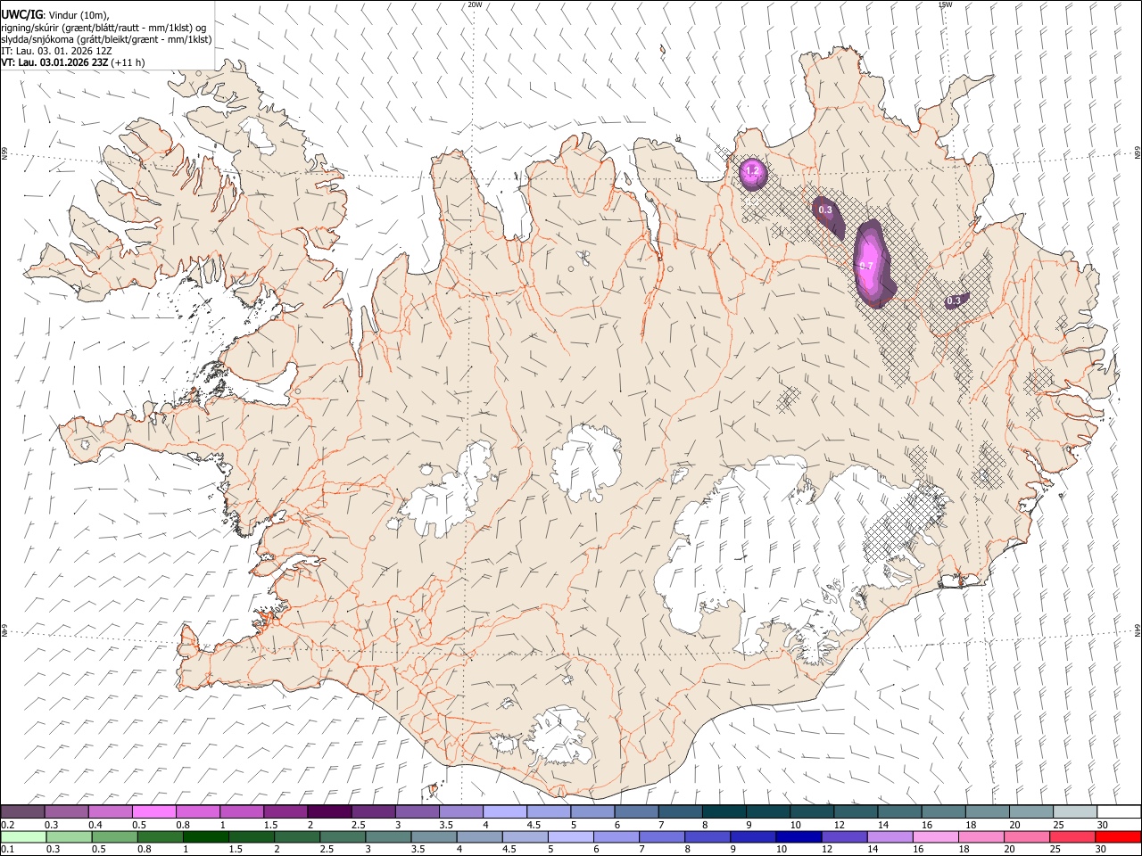Click the 15W longitude label at the top
The height and width of the screenshot is (856, 1142).
945,4
